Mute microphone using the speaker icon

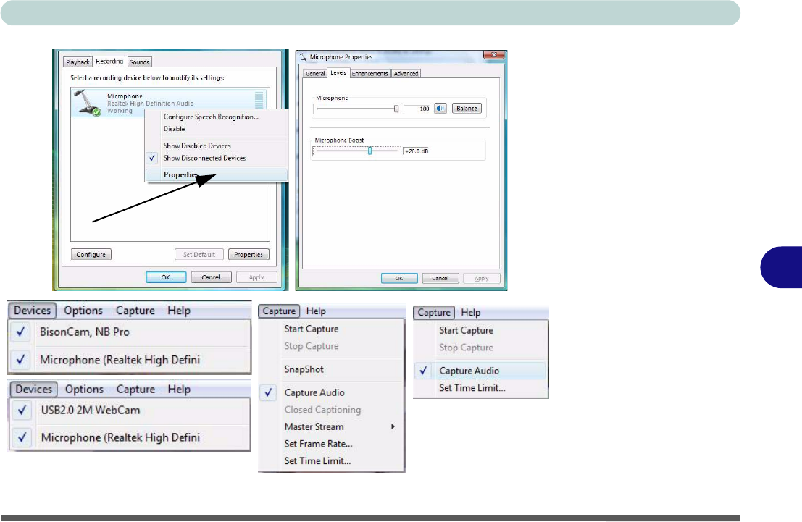click(x=440, y=109)
